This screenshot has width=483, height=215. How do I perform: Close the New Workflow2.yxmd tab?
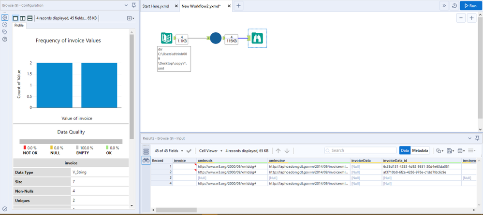229,6
